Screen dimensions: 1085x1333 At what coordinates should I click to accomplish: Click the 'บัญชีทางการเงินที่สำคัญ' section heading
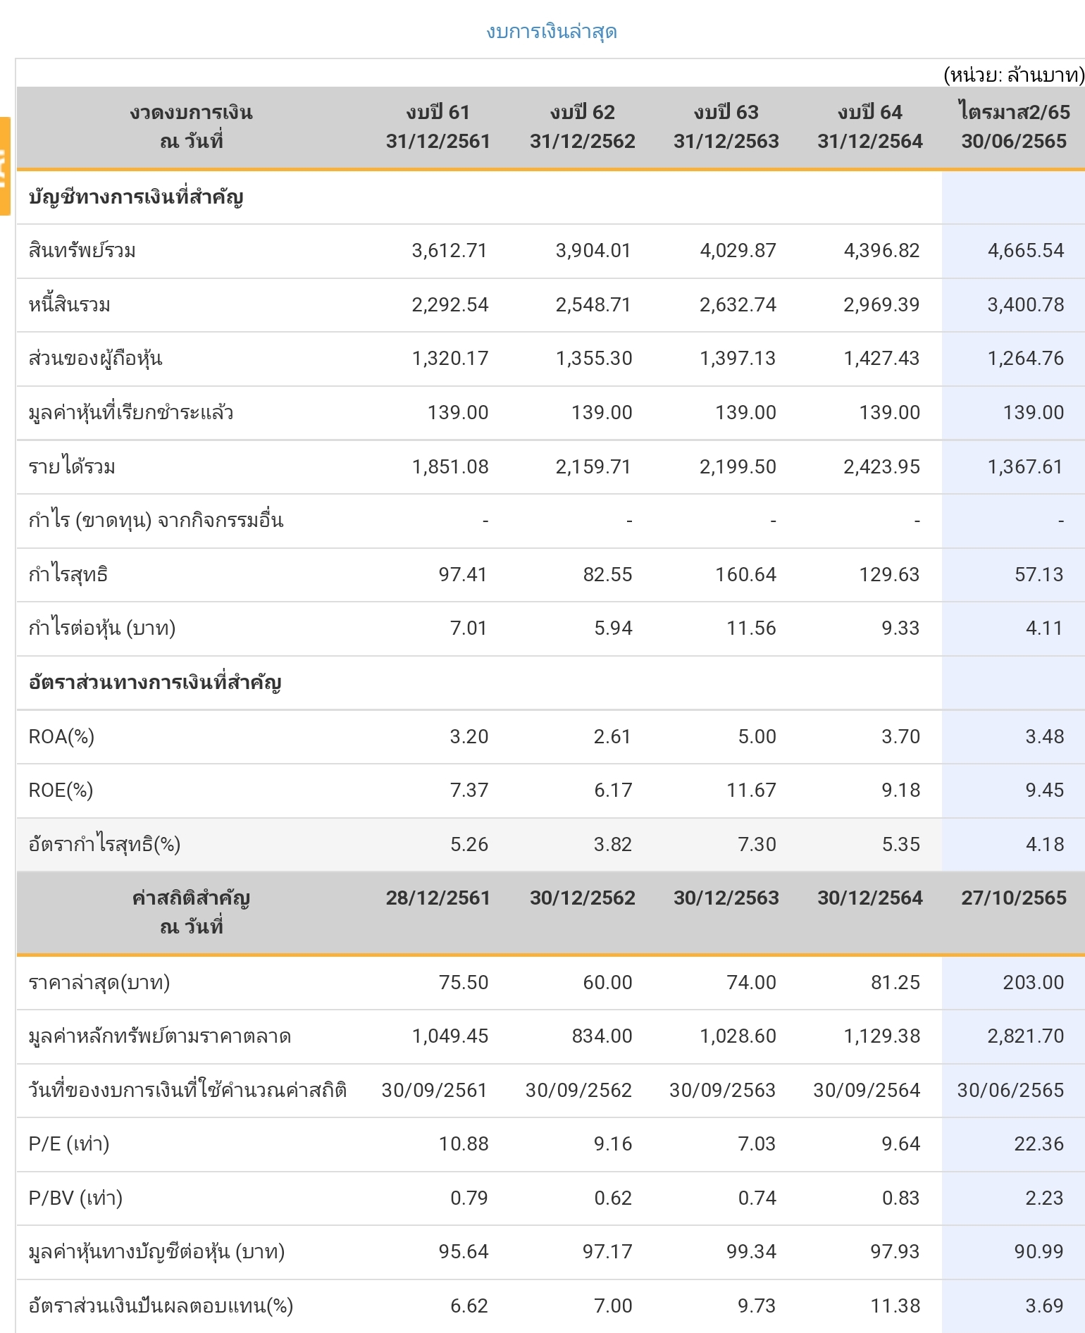(x=136, y=197)
